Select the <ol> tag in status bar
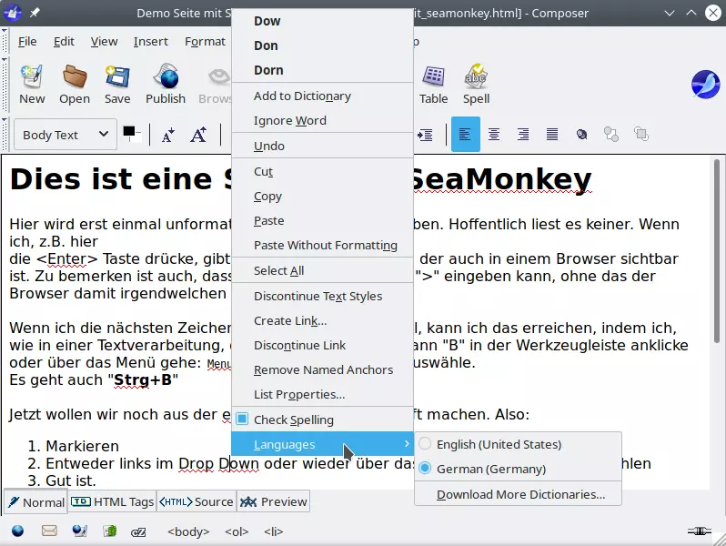The image size is (726, 546). (237, 531)
